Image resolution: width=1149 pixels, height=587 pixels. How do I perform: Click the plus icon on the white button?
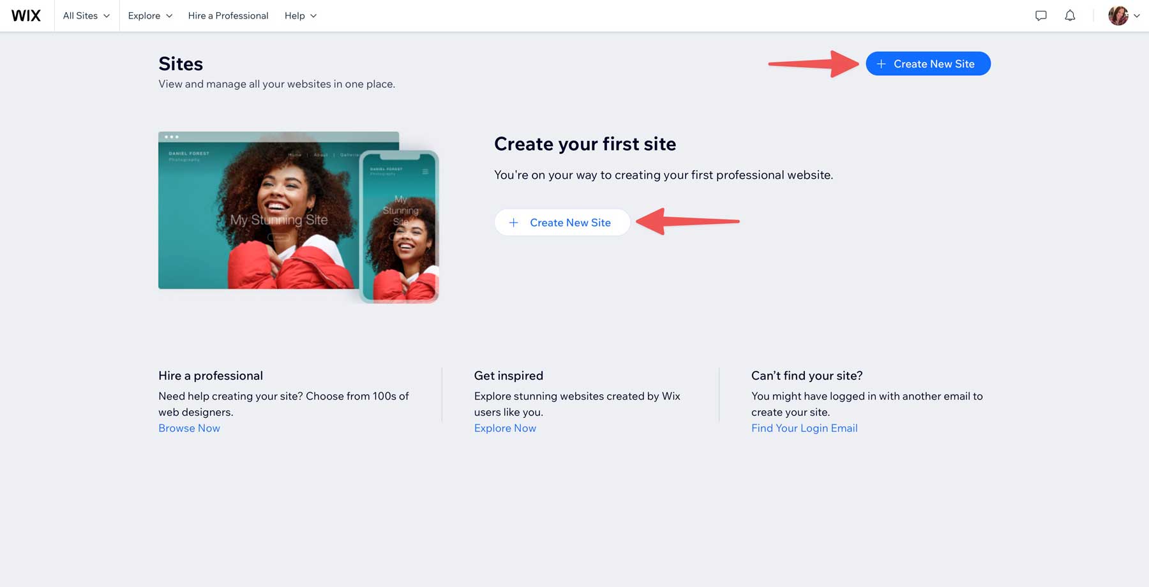[513, 222]
